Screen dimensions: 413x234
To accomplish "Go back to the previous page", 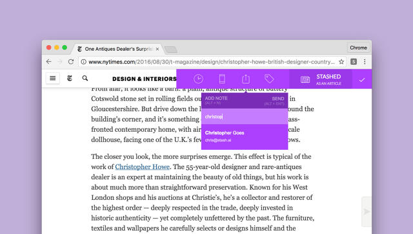I will pos(49,62).
